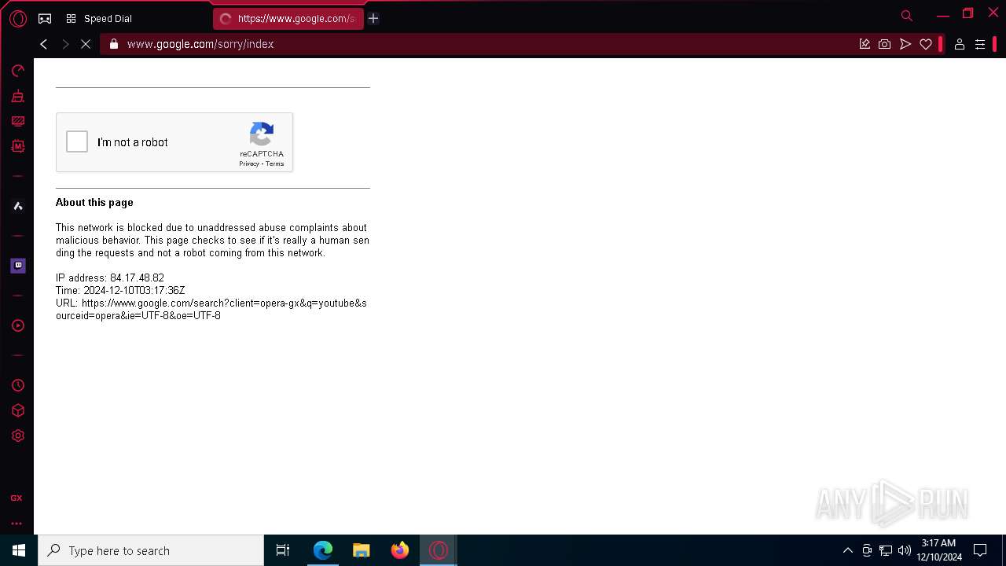
Task: Open Twitch panel in sidebar
Action: (17, 266)
